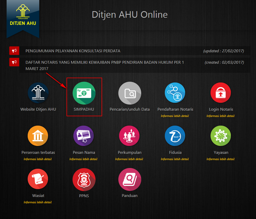256x219 pixels.
Task: Click megaphone icon beside Pengumuman Pelayanan Konsultasi
Action: pos(14,50)
